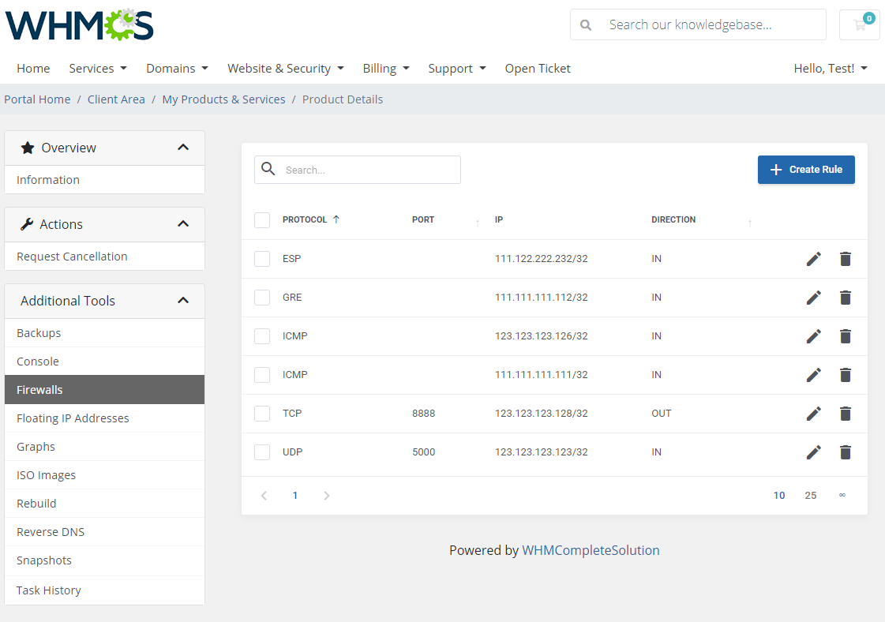Image resolution: width=885 pixels, height=622 pixels.
Task: Open Information under Overview
Action: click(104, 180)
